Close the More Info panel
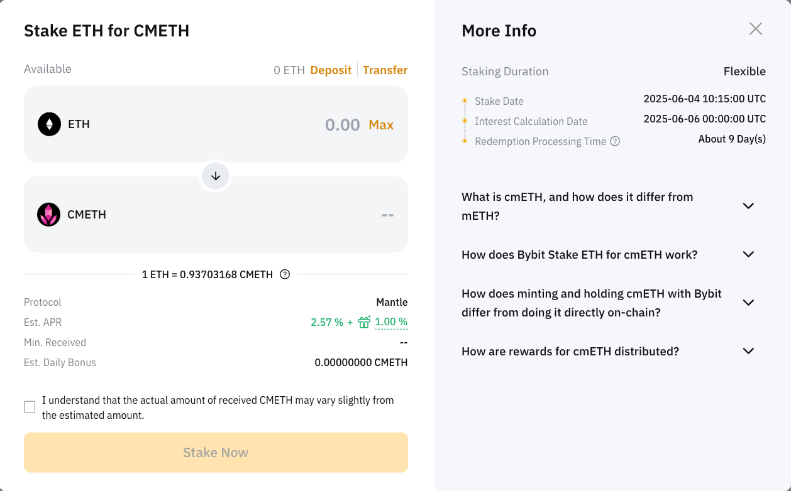 [755, 29]
